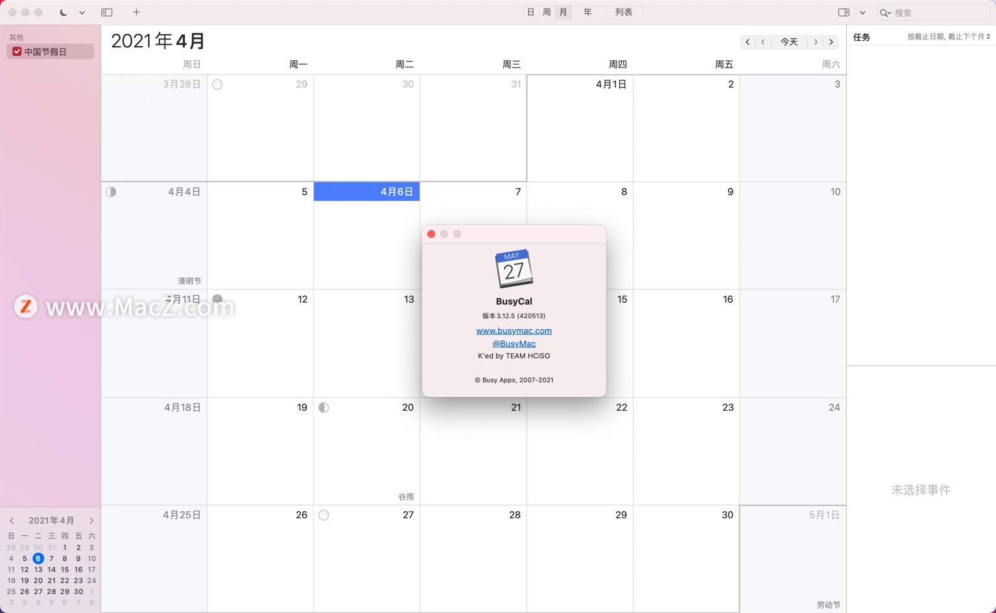Toggle the right info panel icon

point(844,12)
